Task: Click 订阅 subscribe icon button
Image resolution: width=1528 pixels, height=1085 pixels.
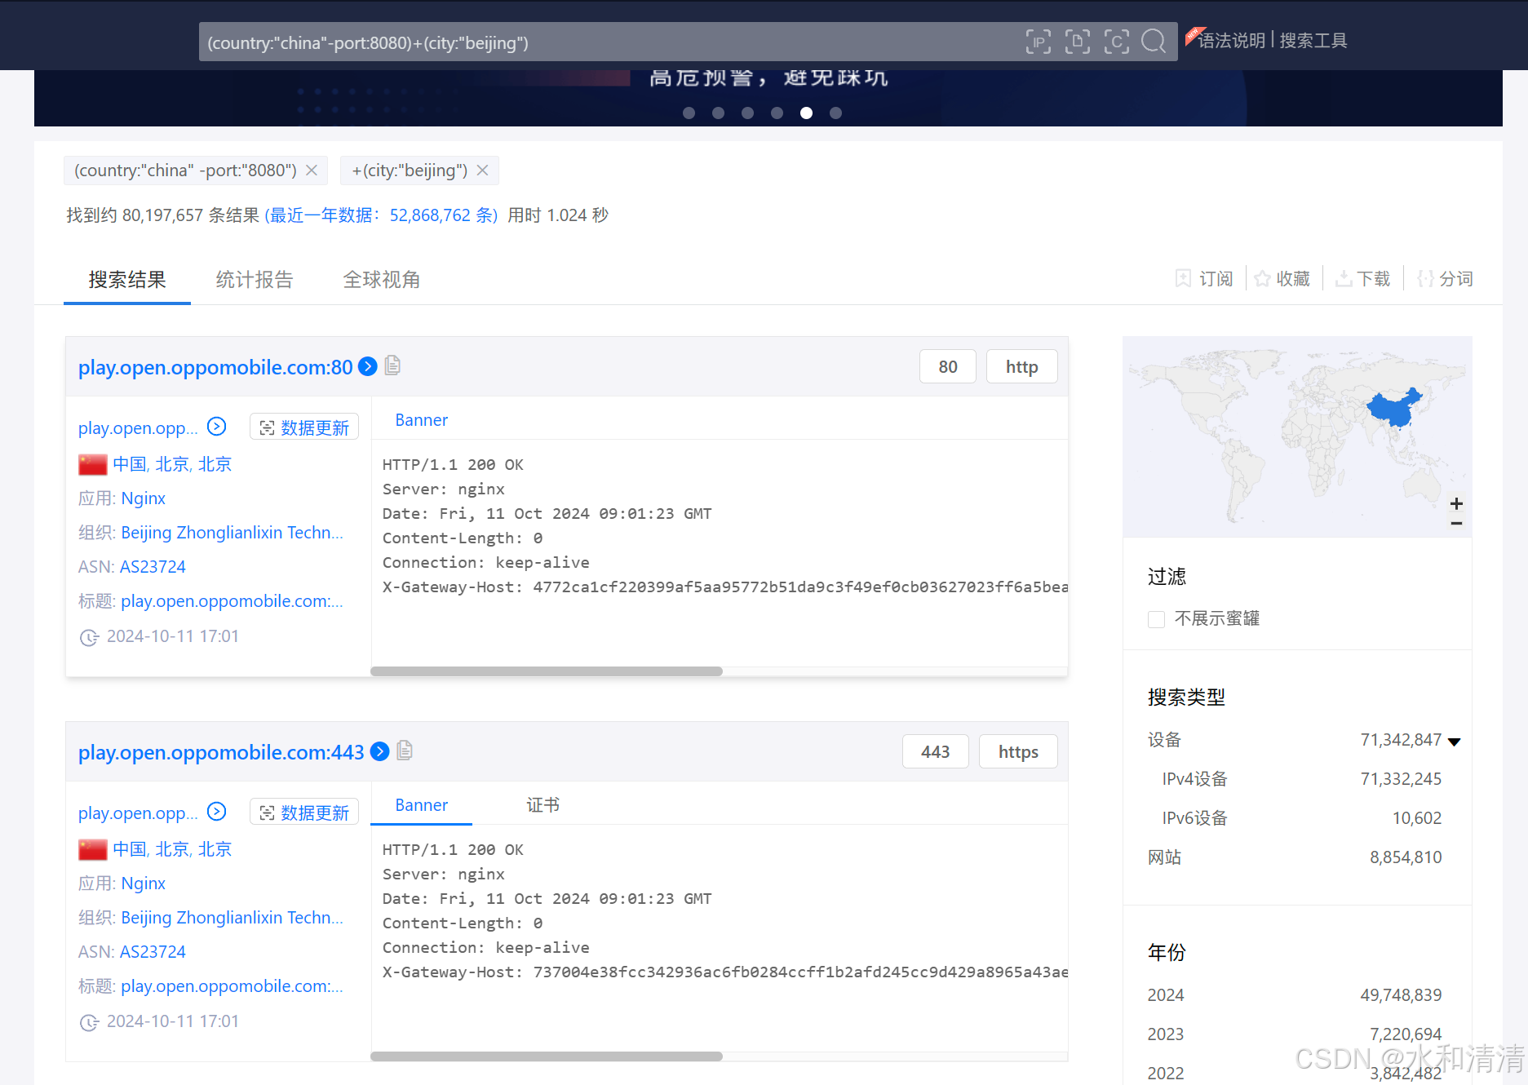Action: [x=1204, y=279]
